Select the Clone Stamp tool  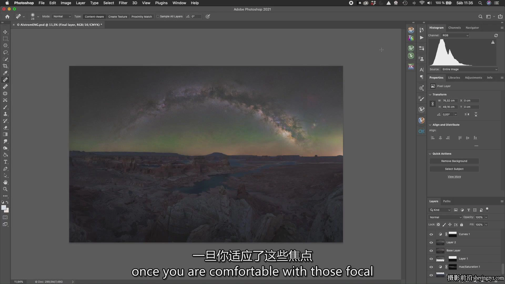[x=5, y=114]
